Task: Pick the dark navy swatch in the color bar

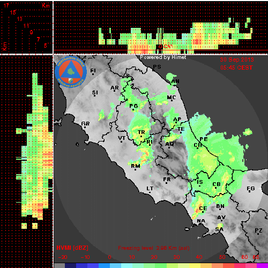Action: tap(70, 265)
